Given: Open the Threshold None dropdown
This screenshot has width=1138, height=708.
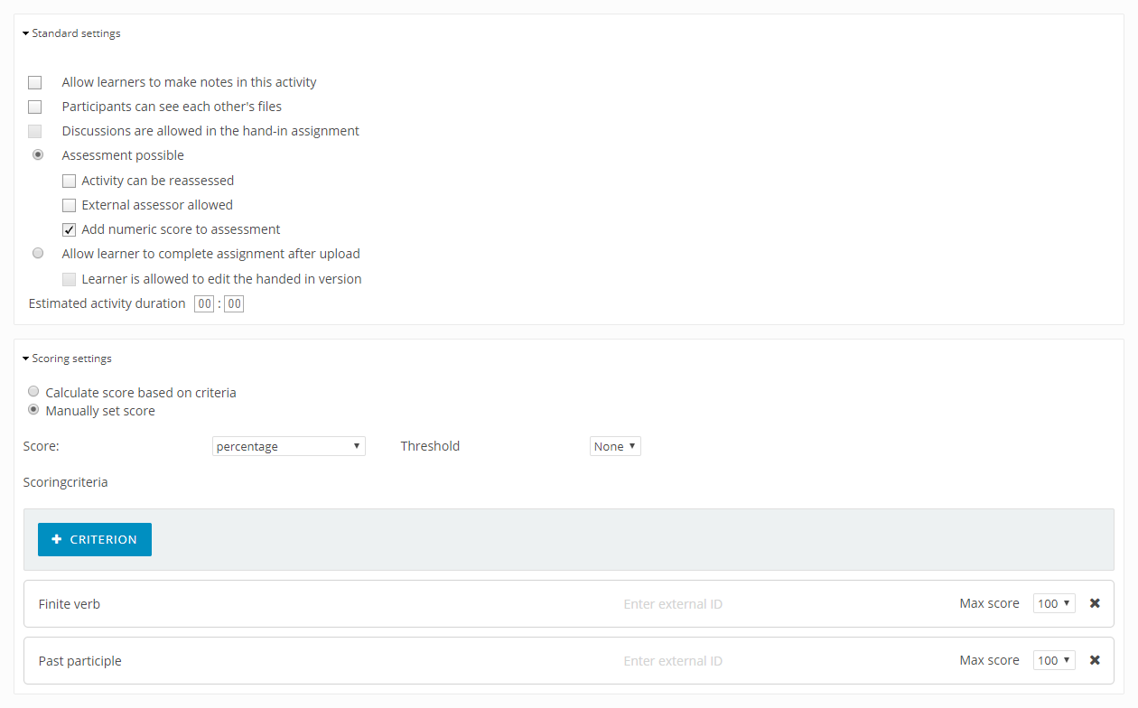Looking at the screenshot, I should click(615, 446).
